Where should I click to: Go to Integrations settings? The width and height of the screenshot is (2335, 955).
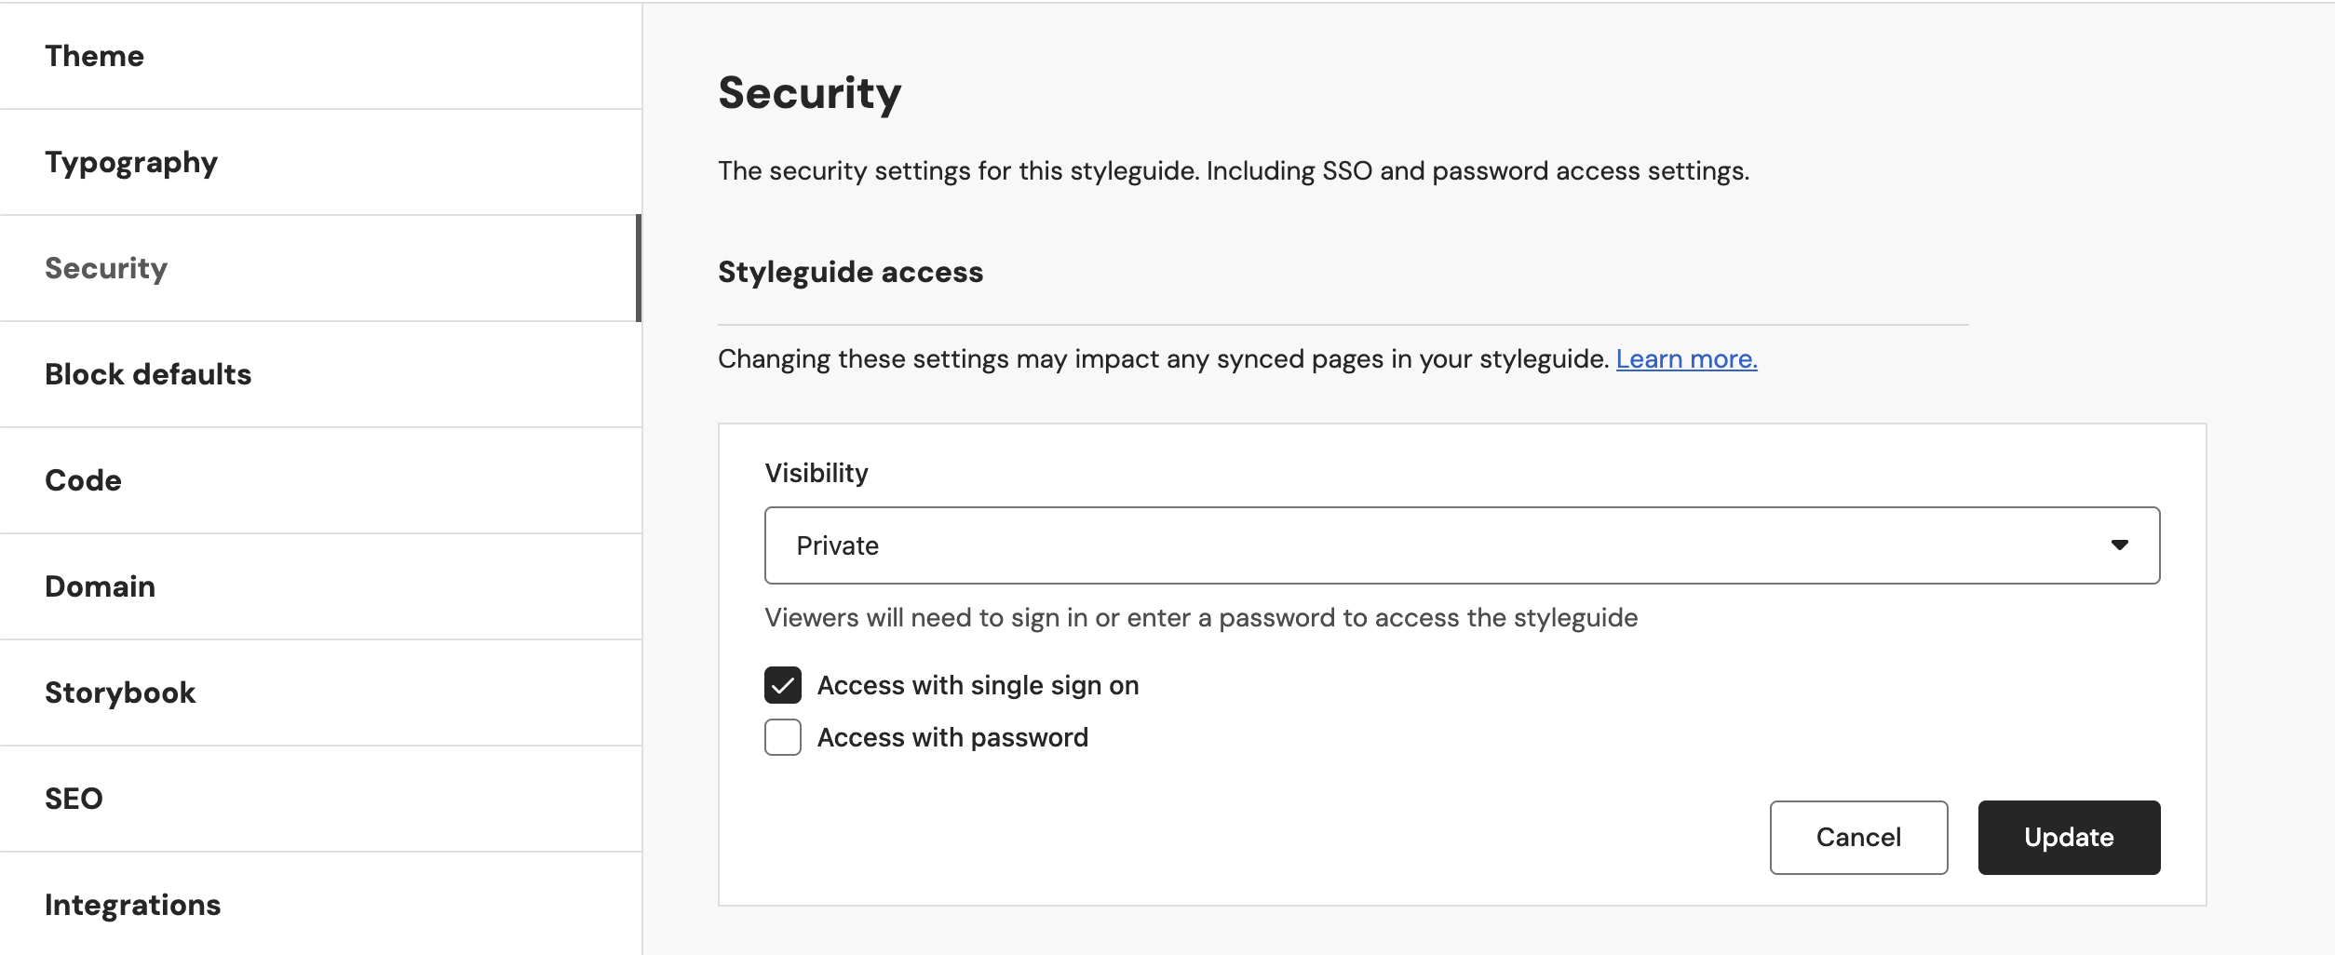coord(132,905)
